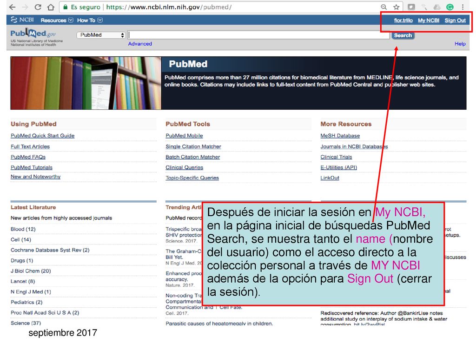
Task: Go forward with the browser forward arrow
Action: pyautogui.click(x=25, y=7)
